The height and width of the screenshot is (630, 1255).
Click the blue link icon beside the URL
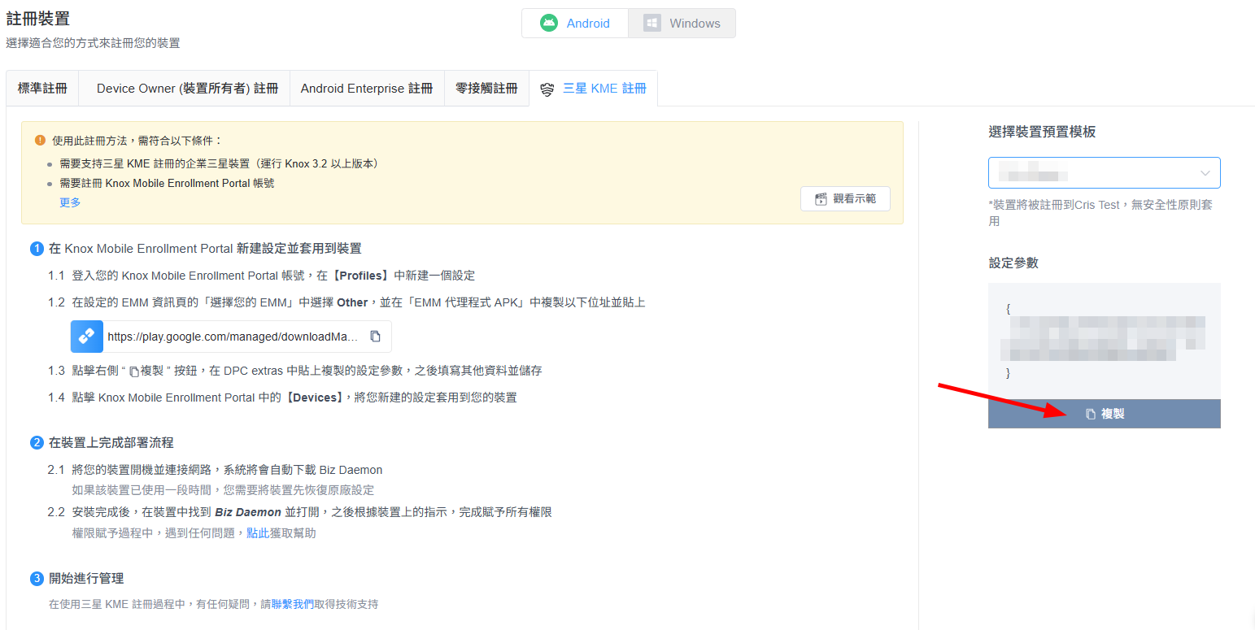[87, 337]
